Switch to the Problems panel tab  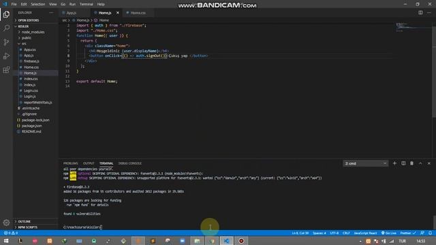pyautogui.click(x=71, y=163)
